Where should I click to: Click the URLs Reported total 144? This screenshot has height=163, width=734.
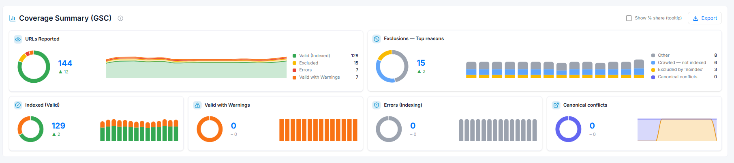(65, 63)
